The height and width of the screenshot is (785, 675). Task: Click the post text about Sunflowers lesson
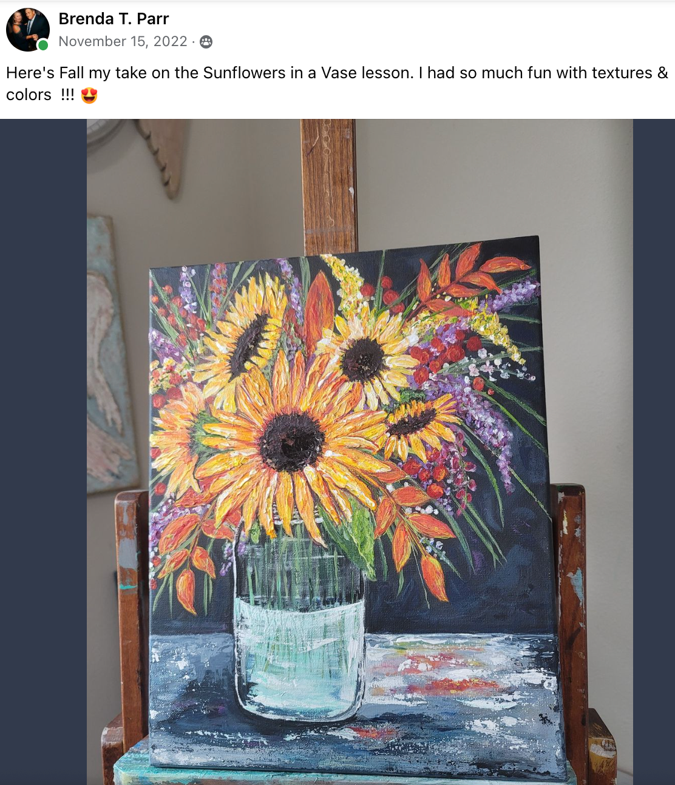pyautogui.click(x=337, y=84)
